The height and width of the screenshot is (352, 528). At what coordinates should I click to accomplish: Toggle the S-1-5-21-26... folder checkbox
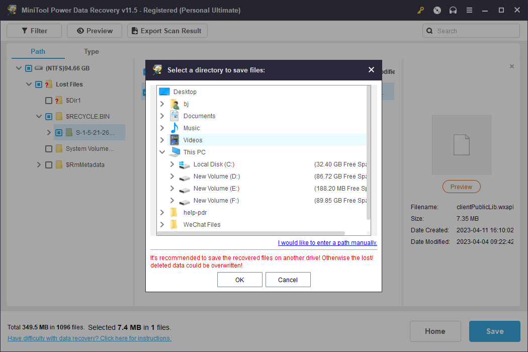[x=59, y=133]
